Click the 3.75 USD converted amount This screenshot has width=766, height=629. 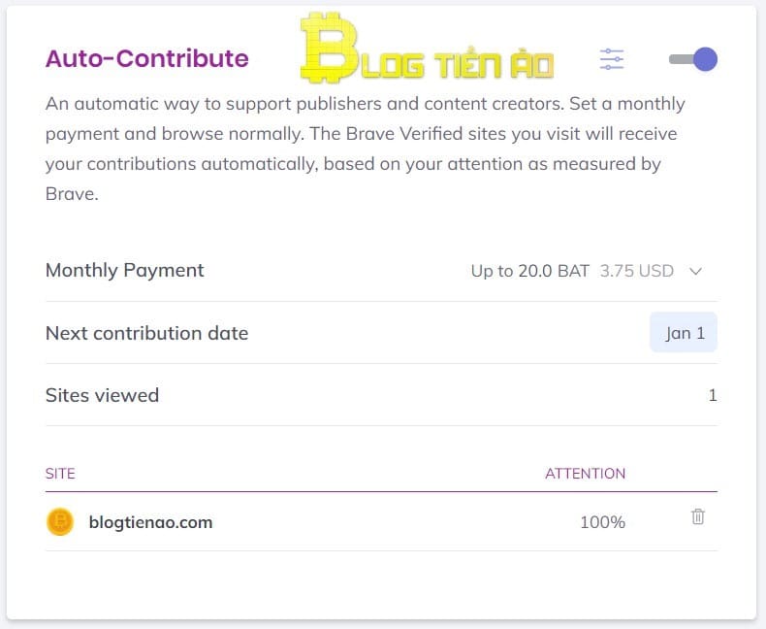636,271
